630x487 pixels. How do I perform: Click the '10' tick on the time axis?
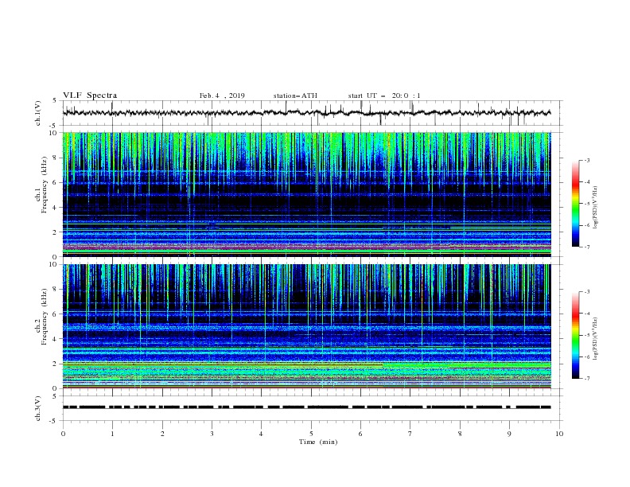[x=559, y=434]
